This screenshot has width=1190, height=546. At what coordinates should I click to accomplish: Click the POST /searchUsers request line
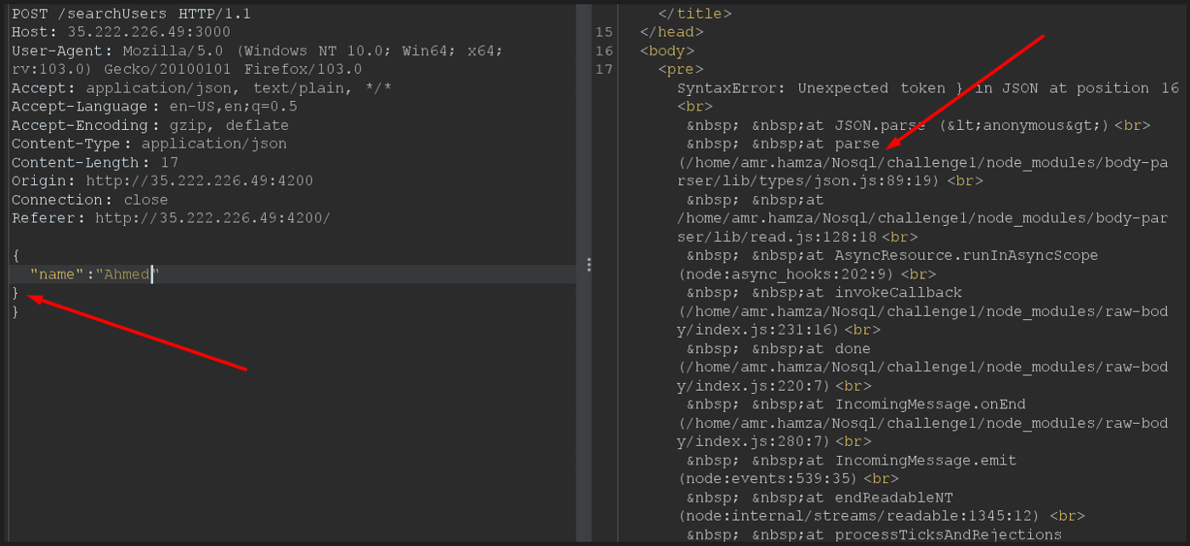tap(131, 14)
